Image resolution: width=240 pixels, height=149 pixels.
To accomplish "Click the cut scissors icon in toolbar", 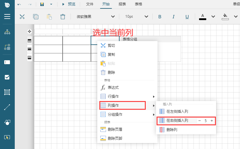I will (x=22, y=16).
